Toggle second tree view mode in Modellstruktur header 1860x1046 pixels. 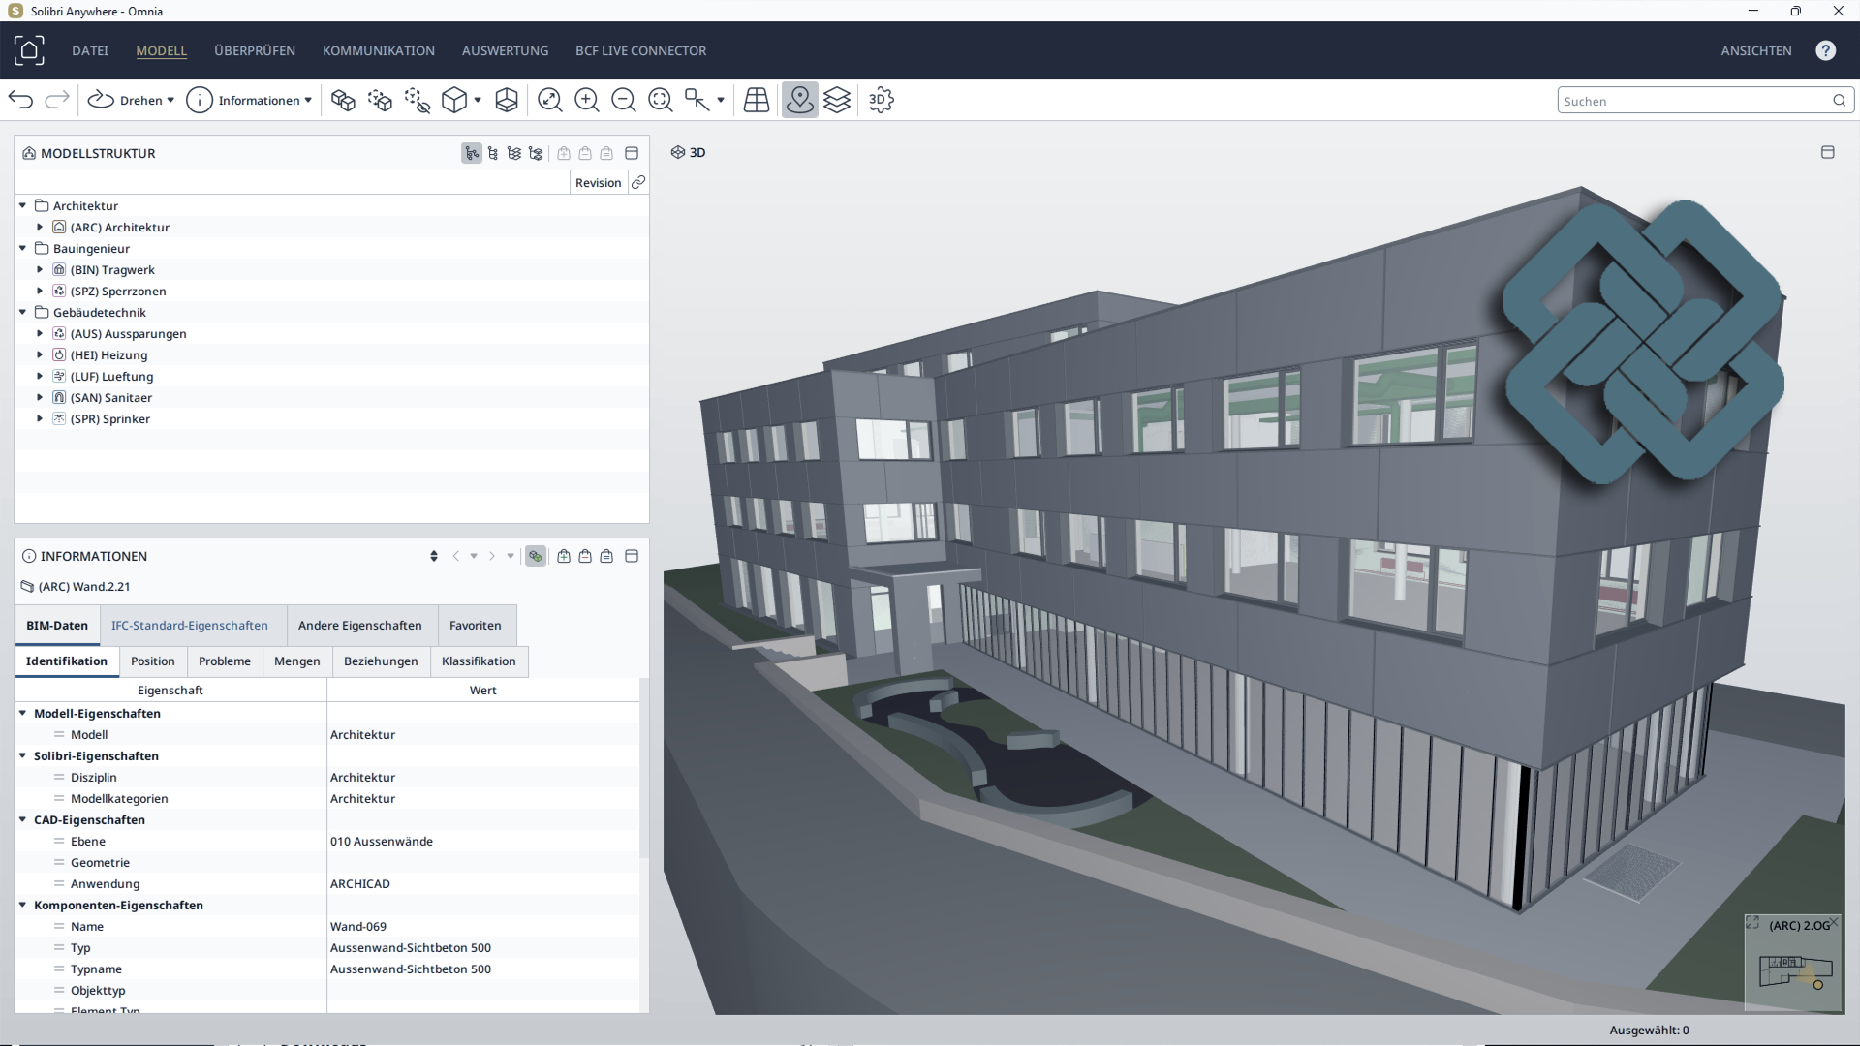click(493, 153)
